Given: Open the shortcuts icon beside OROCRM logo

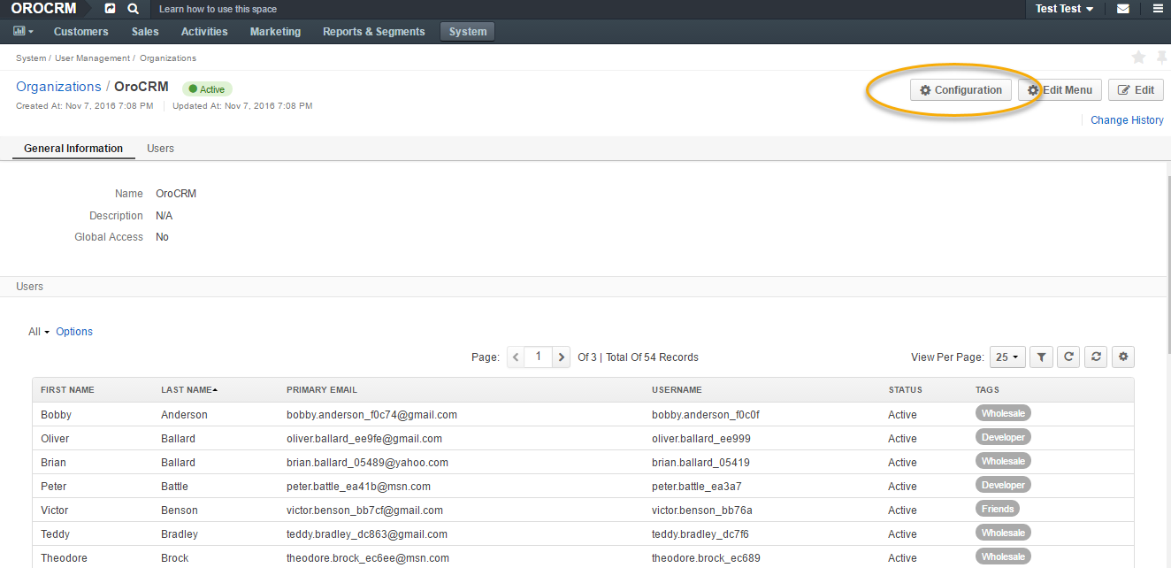Looking at the screenshot, I should pyautogui.click(x=110, y=9).
